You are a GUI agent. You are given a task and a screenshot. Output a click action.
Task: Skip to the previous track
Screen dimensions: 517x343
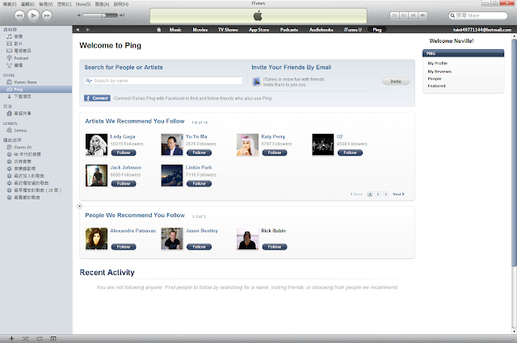coord(19,15)
